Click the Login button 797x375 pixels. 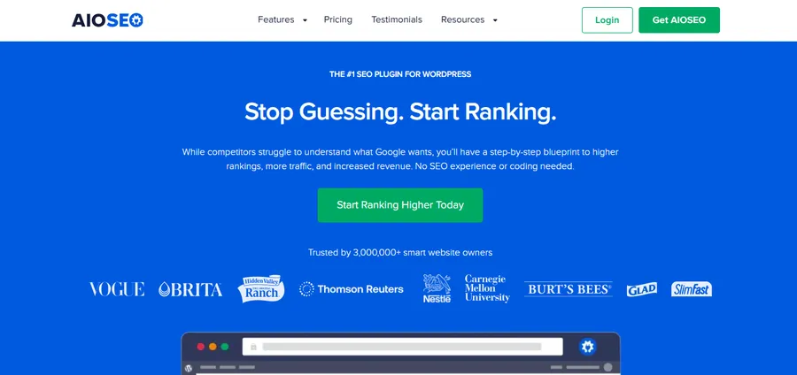pos(607,20)
